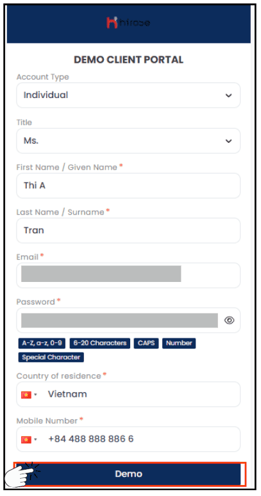Click Vietnam flag in Country of residence
The width and height of the screenshot is (261, 496).
click(x=26, y=395)
